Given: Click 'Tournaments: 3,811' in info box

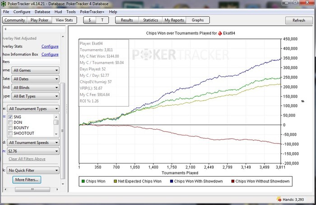Looking at the screenshot, I should (96, 50).
